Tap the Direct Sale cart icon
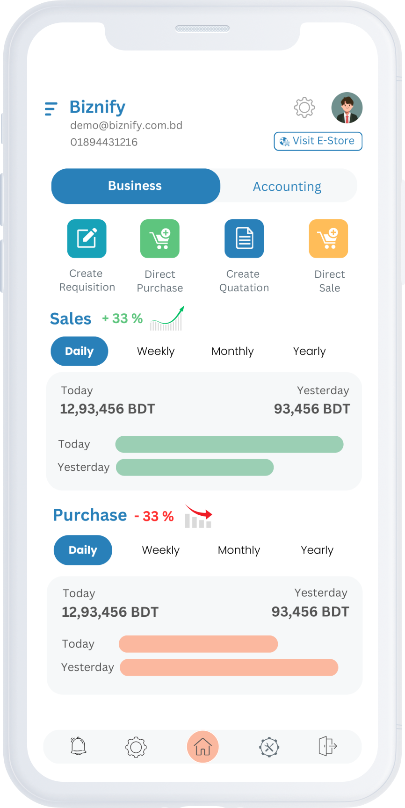Screen dimensions: 405x808 click(329, 238)
